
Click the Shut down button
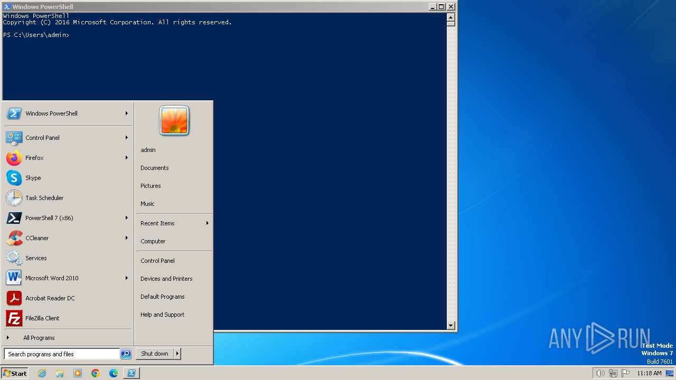tap(155, 354)
